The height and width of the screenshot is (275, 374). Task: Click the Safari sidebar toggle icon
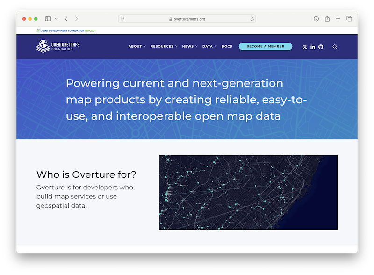point(48,19)
